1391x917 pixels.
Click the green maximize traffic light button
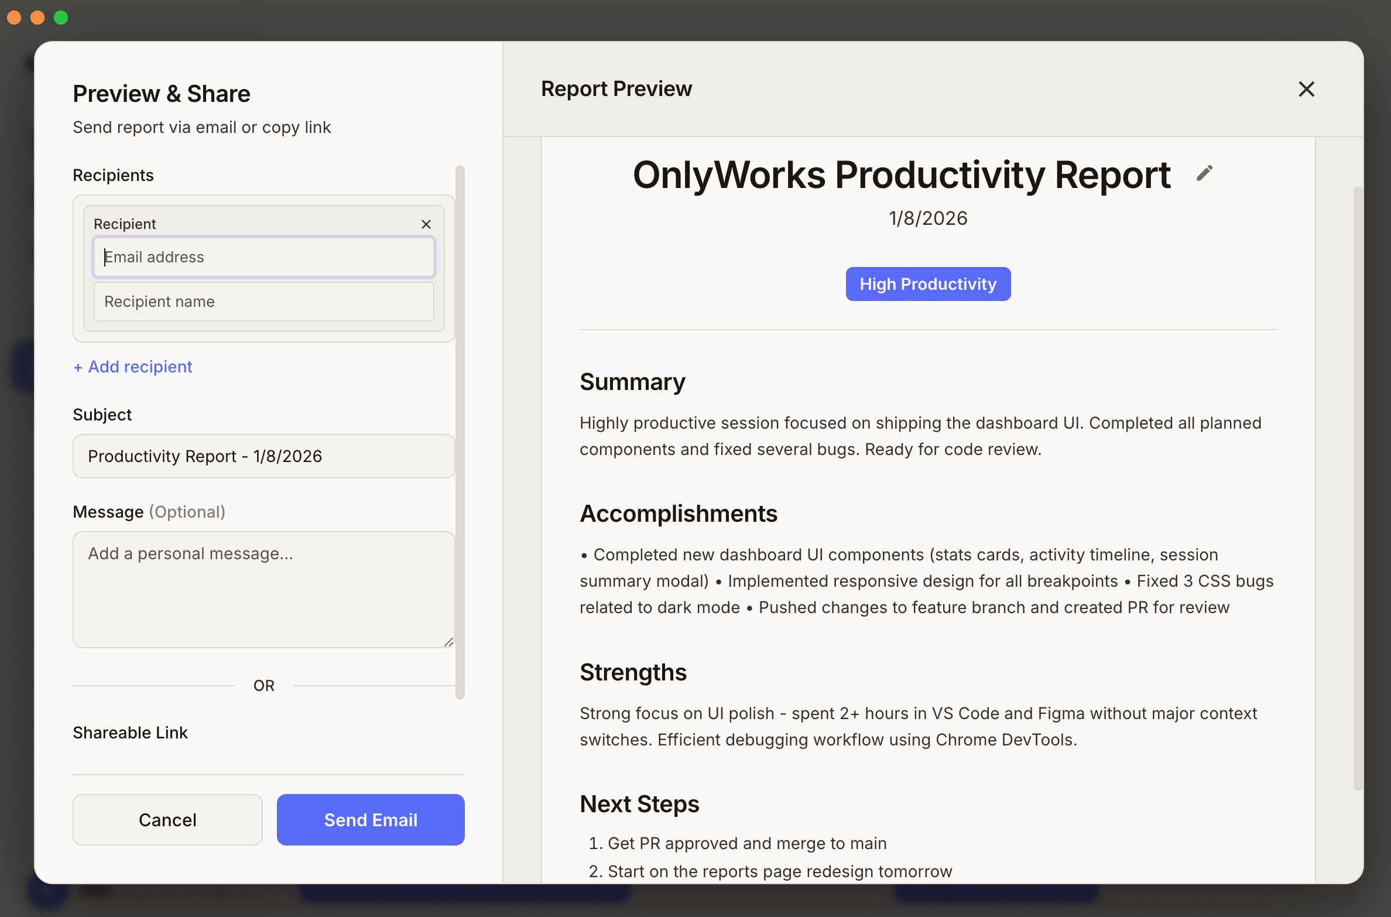click(x=60, y=17)
